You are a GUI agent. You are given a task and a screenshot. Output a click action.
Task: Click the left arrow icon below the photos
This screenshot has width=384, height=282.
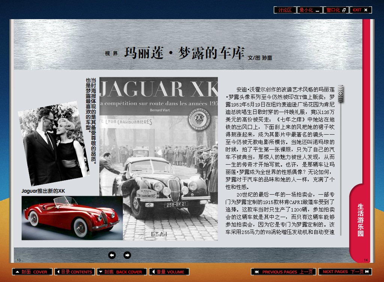(112, 255)
